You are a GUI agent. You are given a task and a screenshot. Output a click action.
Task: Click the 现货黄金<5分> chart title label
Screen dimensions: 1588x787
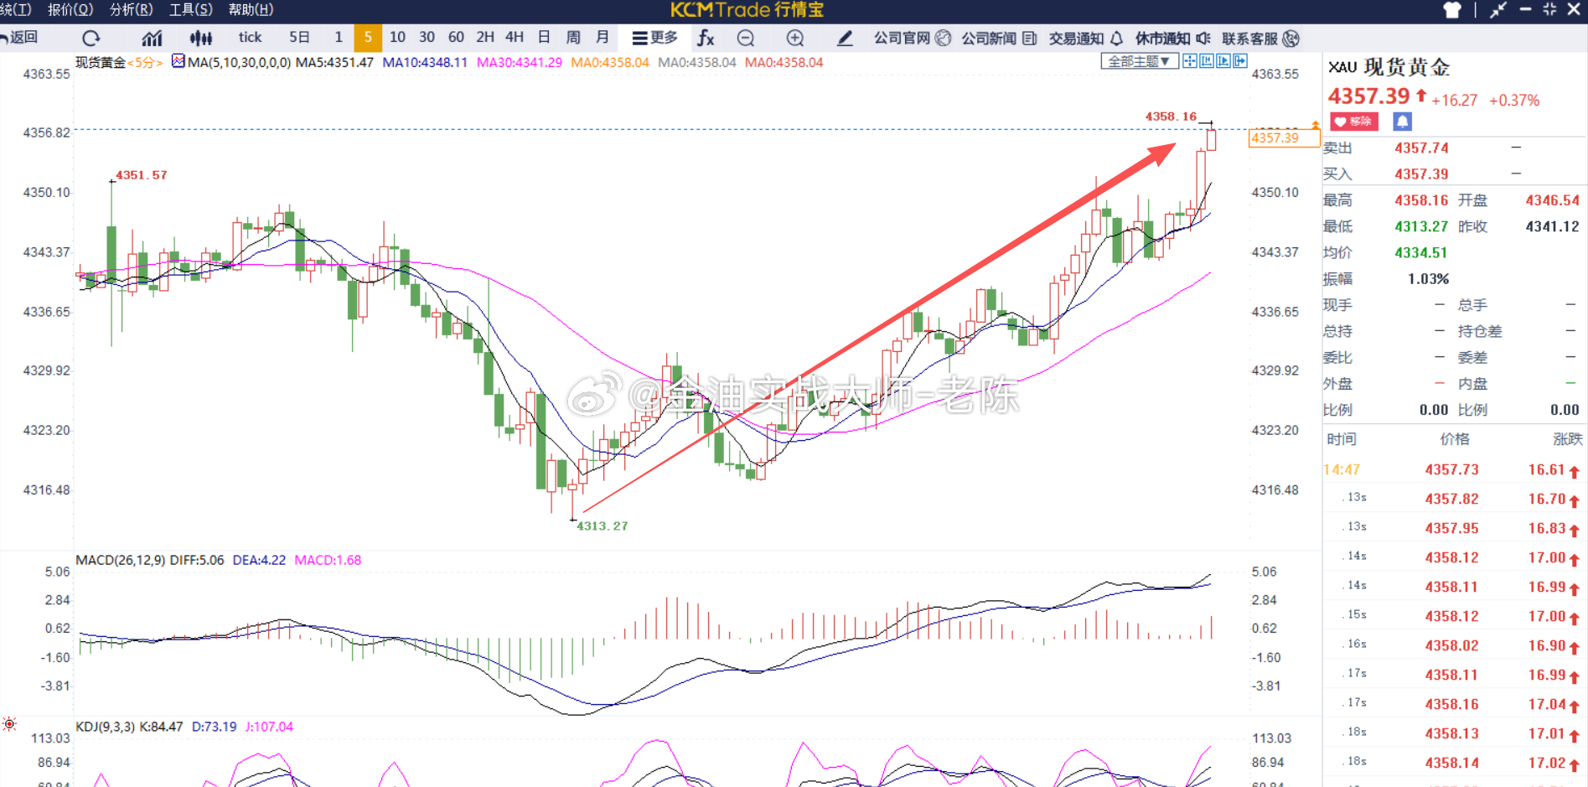pos(118,62)
